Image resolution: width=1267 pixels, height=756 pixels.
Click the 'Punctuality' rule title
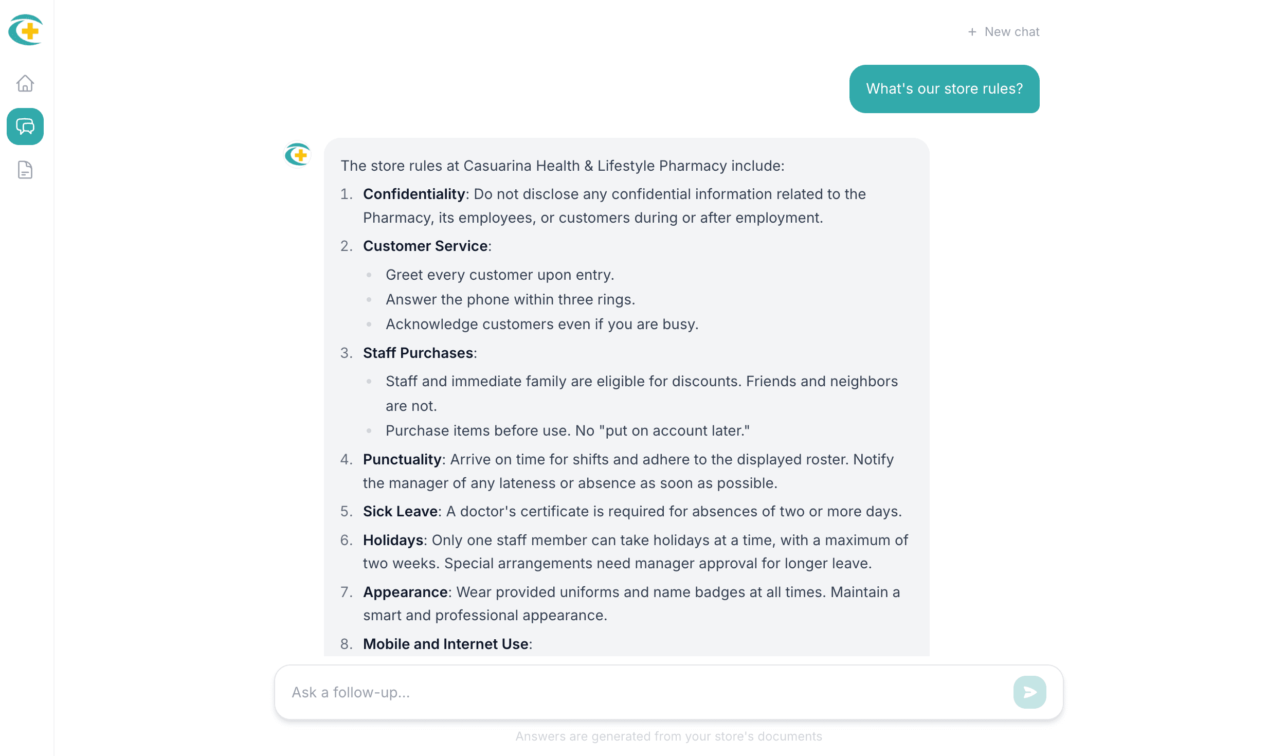[402, 459]
